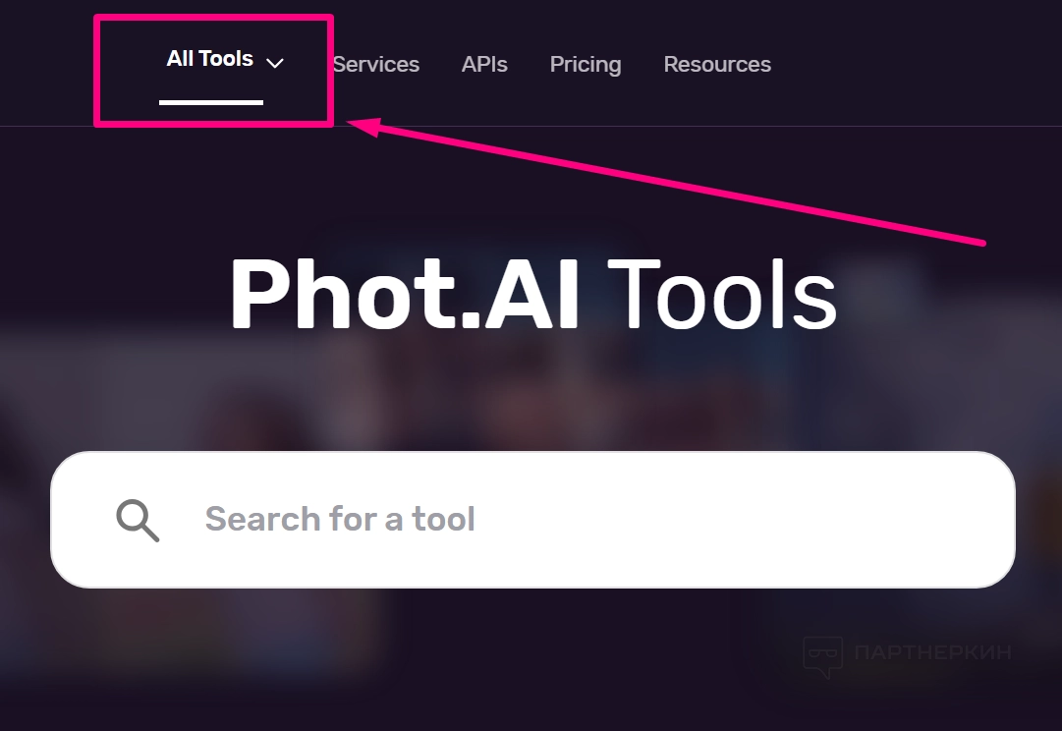Click the ПАРТНЕРКИН watermark text
This screenshot has width=1062, height=731.
(x=932, y=653)
